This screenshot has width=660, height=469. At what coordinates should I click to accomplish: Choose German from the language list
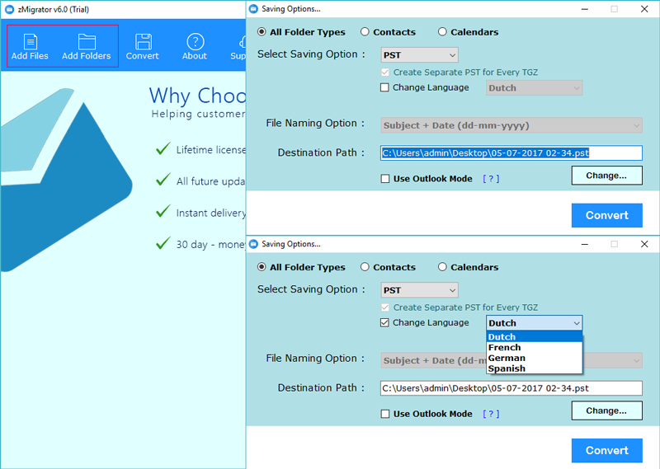pyautogui.click(x=534, y=358)
